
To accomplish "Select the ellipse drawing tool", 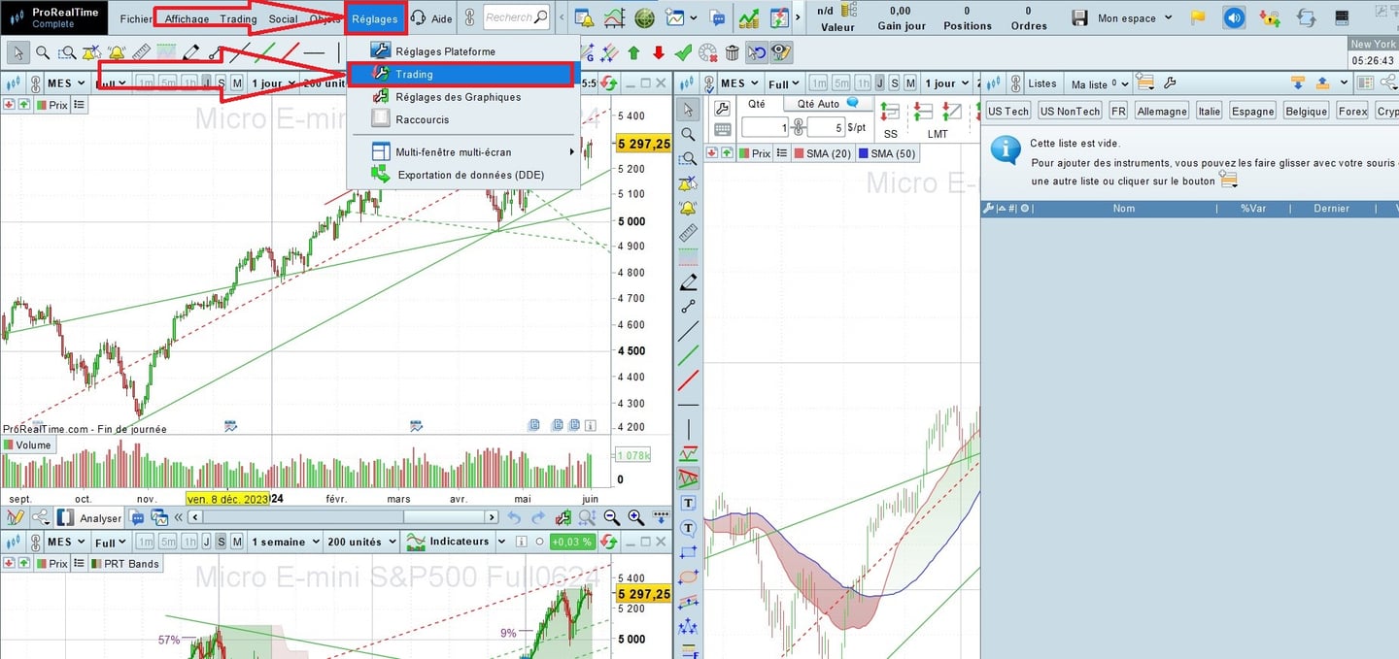I will [x=689, y=577].
